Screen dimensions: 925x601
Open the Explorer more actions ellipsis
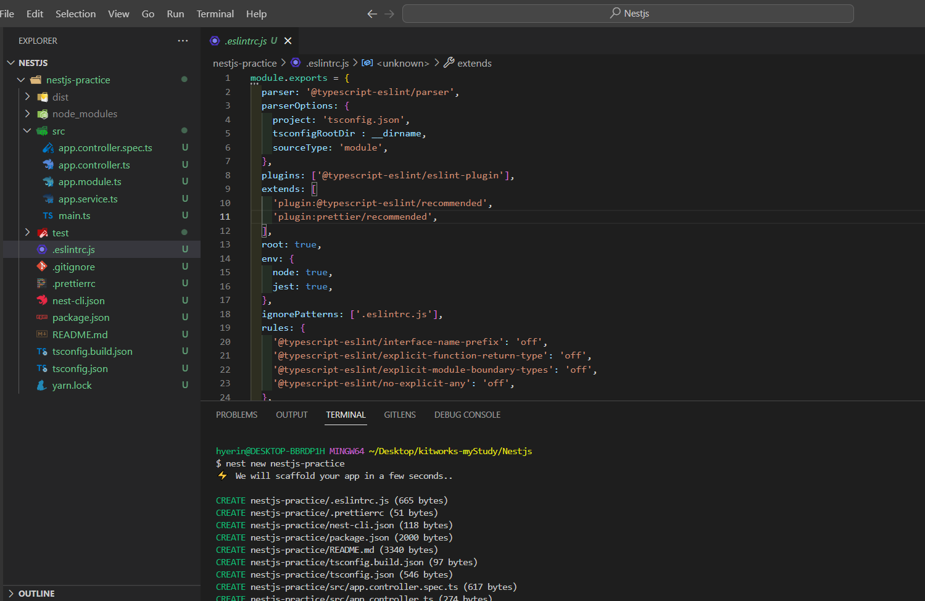click(x=183, y=41)
